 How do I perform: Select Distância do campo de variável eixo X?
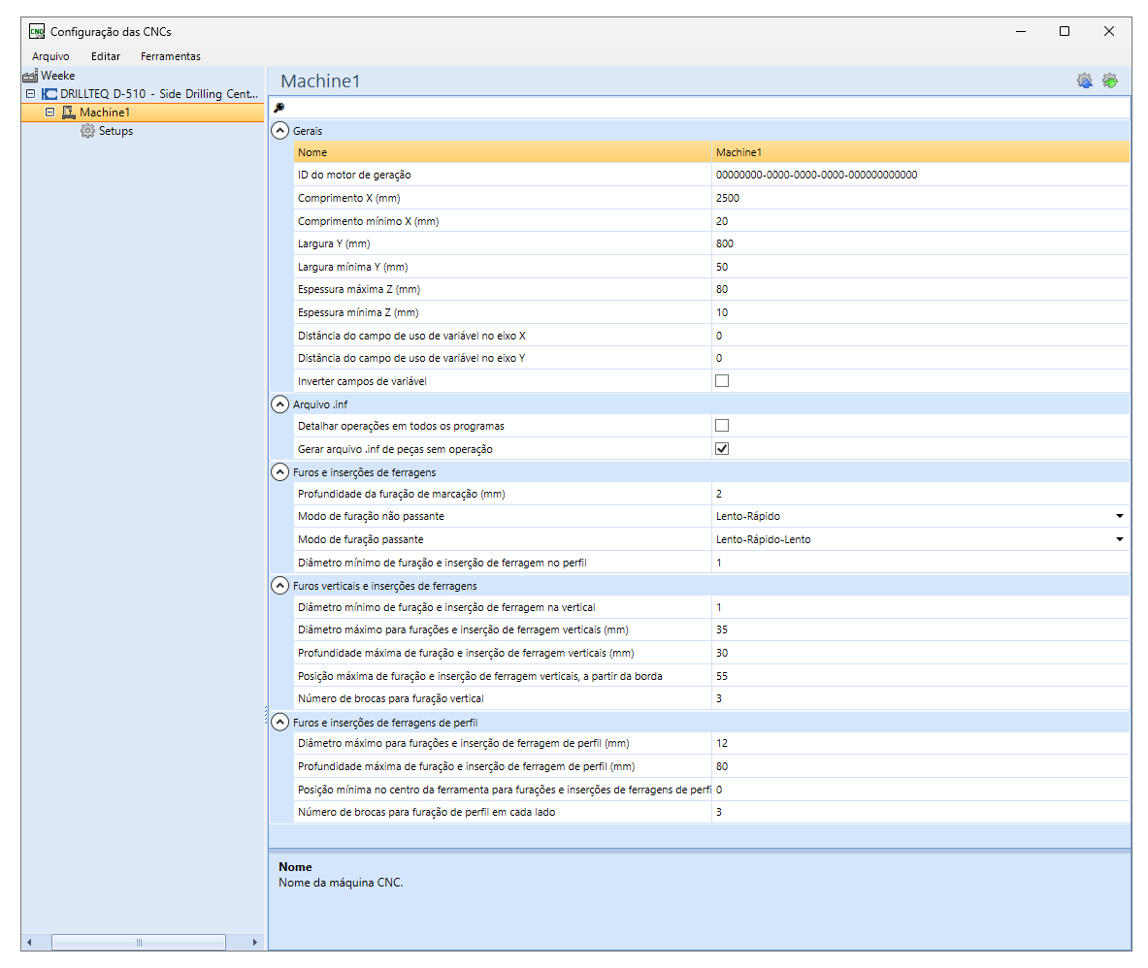pos(411,335)
